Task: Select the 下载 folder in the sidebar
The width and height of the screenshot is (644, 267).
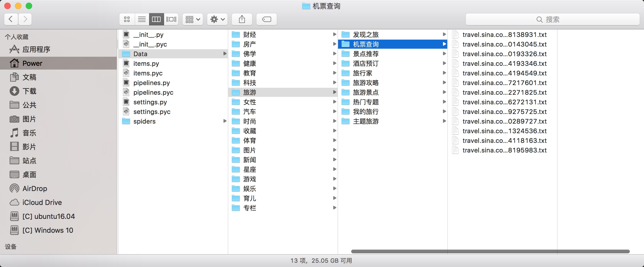Action: (29, 91)
